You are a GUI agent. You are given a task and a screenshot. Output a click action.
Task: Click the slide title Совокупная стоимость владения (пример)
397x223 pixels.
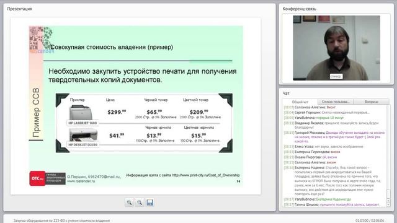coord(112,47)
